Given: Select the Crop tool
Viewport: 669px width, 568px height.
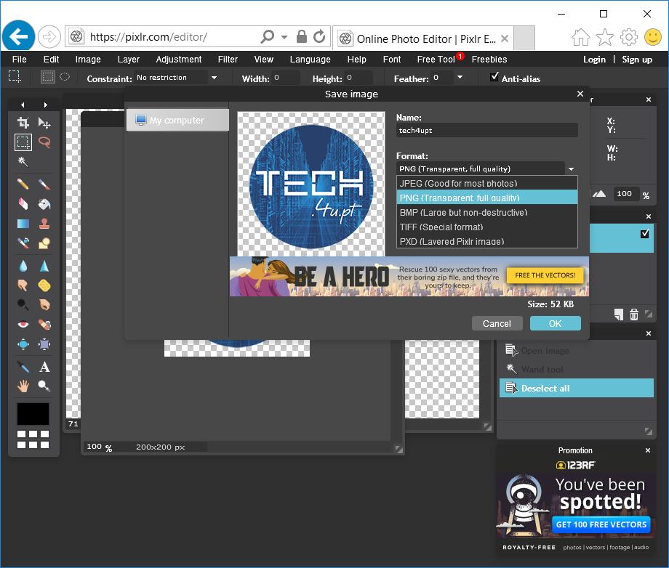Looking at the screenshot, I should pyautogui.click(x=23, y=123).
